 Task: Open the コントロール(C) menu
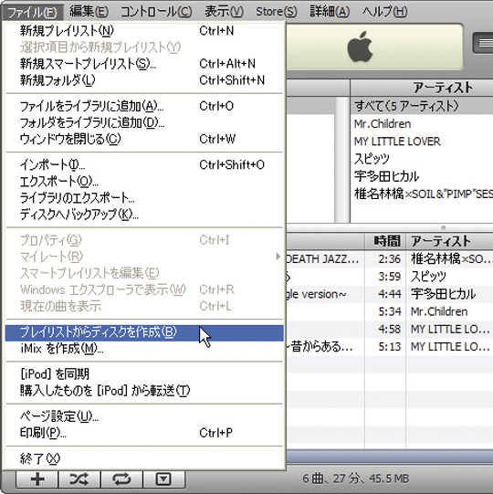(156, 12)
